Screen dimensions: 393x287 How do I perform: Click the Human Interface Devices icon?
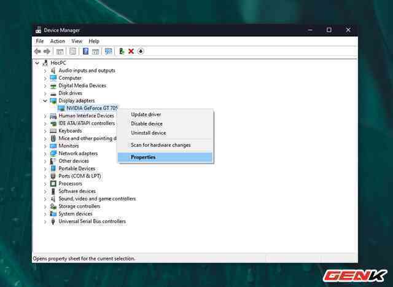coord(53,116)
